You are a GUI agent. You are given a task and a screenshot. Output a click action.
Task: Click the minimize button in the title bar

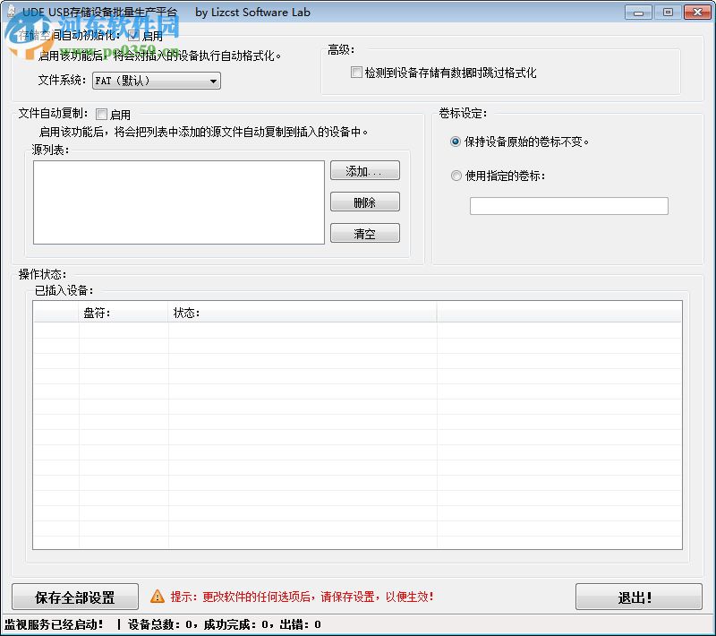(637, 12)
